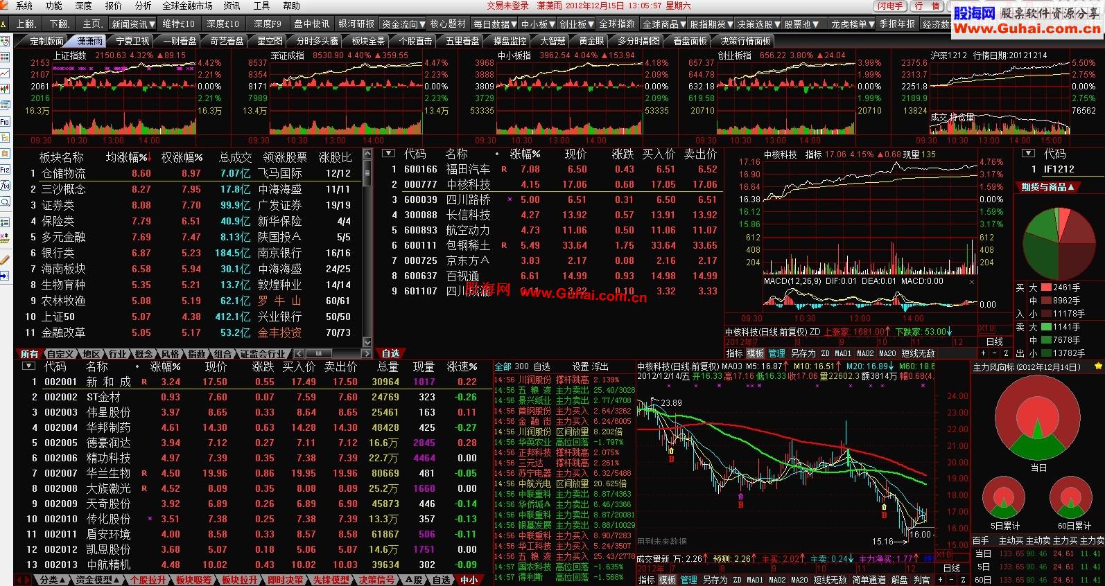Viewport: 1105px width, 586px height.
Task: Click the 全球指数 toolbar button
Action: [x=617, y=24]
